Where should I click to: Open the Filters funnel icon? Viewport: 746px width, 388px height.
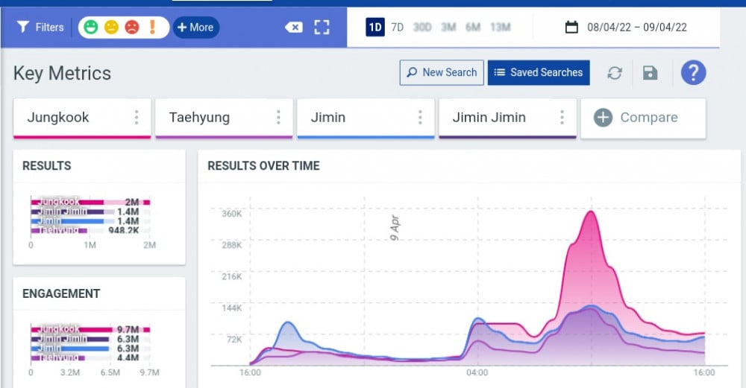[22, 27]
